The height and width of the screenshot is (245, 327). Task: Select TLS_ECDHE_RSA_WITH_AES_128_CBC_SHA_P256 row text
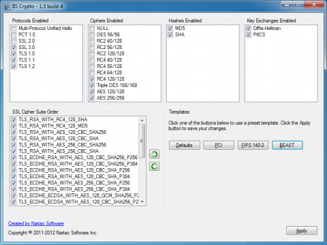pyautogui.click(x=74, y=170)
